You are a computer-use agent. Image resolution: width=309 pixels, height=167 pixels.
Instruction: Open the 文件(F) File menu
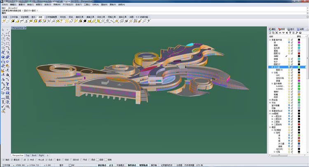pyautogui.click(x=5, y=5)
